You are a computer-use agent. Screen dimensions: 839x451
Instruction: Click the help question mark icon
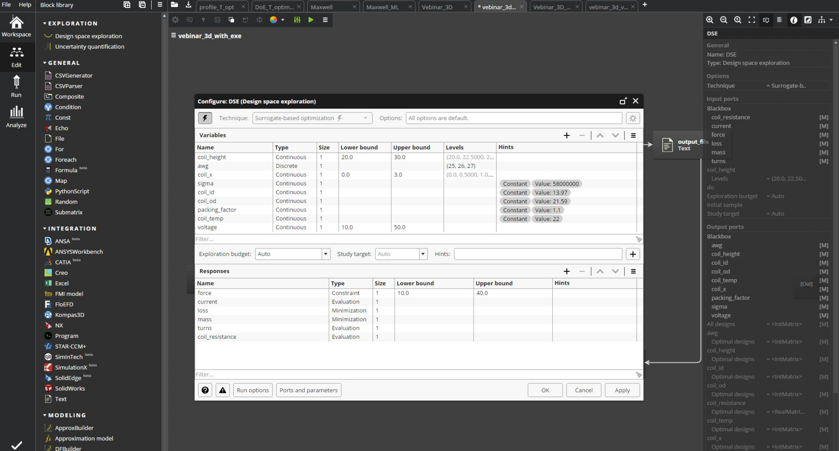pos(205,391)
